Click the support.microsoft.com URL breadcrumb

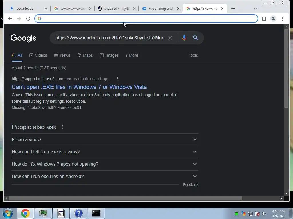(61, 79)
